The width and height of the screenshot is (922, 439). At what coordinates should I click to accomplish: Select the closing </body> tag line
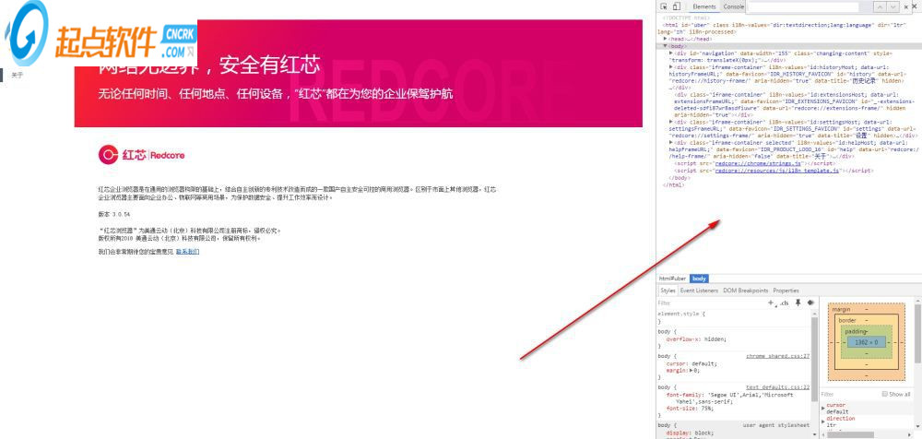pos(680,177)
